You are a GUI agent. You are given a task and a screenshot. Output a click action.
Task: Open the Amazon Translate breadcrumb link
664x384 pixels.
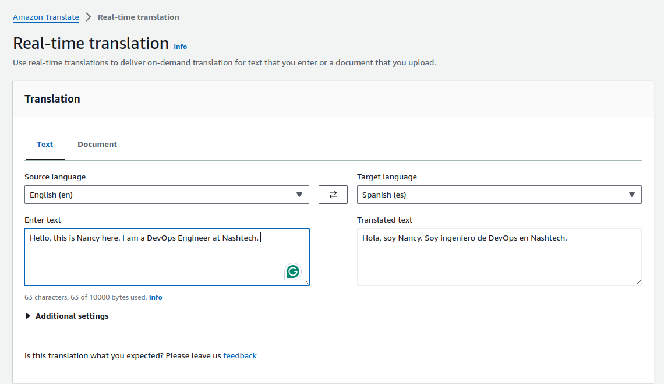click(x=45, y=17)
